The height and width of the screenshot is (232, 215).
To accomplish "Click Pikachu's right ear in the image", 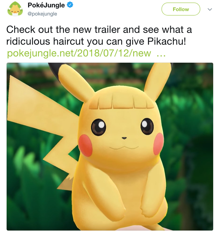I will 157,81.
